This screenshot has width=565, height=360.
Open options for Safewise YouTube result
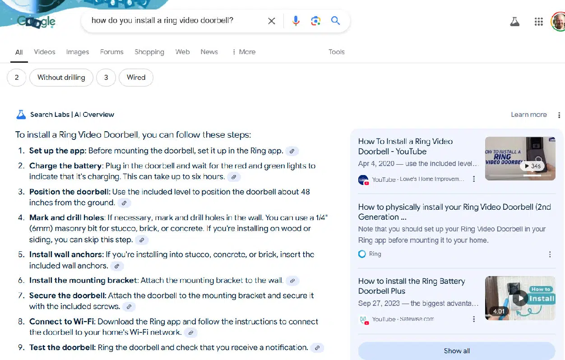click(473, 319)
